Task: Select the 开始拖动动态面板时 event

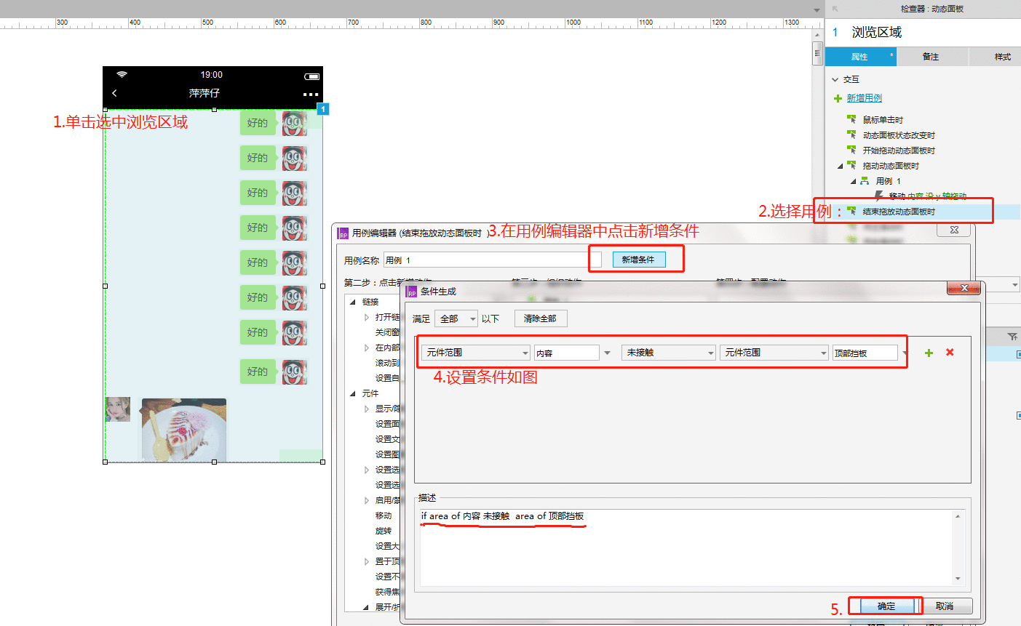Action: [899, 151]
